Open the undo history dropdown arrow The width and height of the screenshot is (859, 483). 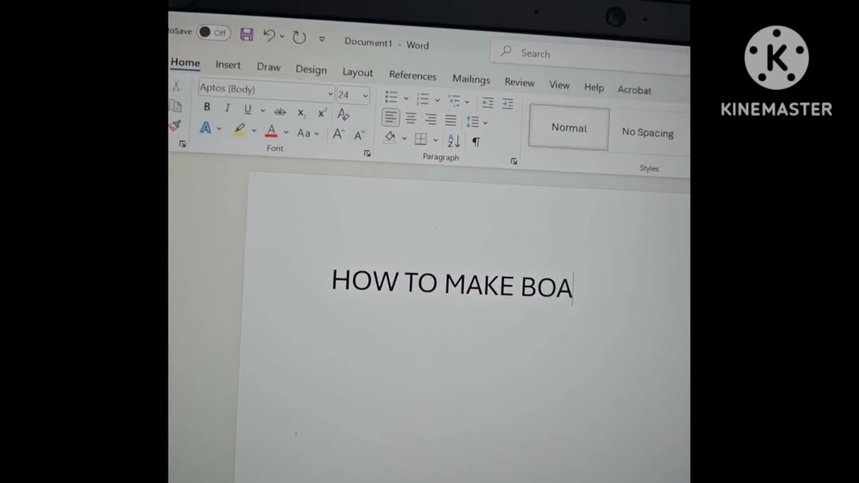(282, 36)
